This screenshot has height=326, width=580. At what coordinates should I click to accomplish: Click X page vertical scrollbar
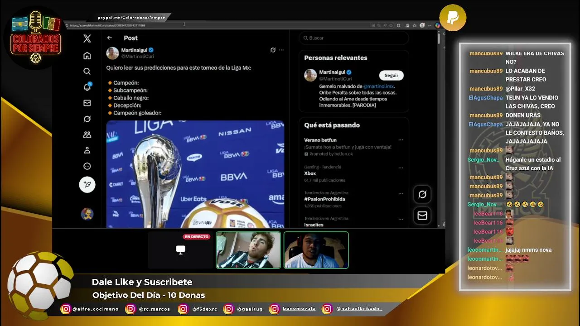pyautogui.click(x=439, y=38)
